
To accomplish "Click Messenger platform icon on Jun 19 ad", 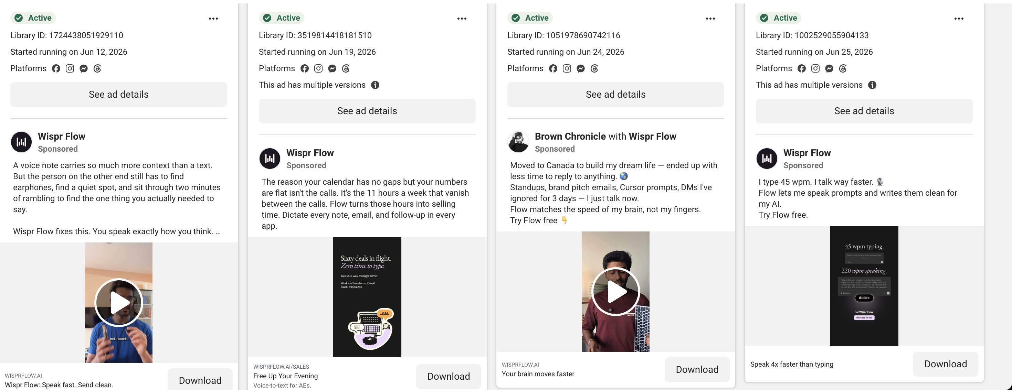I will tap(332, 69).
